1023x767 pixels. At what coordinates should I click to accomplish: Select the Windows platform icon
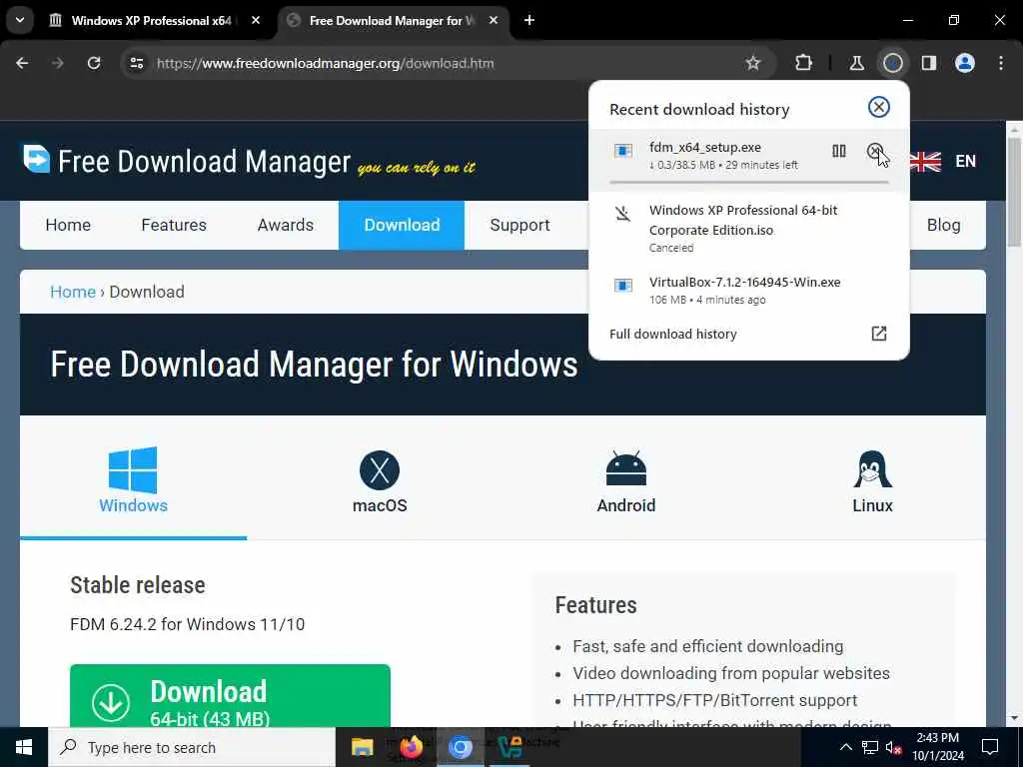(133, 469)
